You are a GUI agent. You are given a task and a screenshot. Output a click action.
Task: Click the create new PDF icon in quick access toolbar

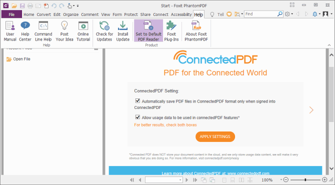click(46, 6)
